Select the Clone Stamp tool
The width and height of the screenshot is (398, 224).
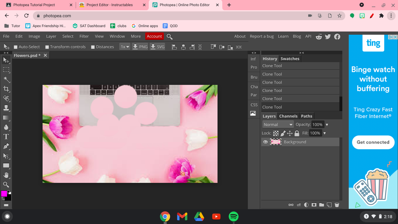coord(6,108)
